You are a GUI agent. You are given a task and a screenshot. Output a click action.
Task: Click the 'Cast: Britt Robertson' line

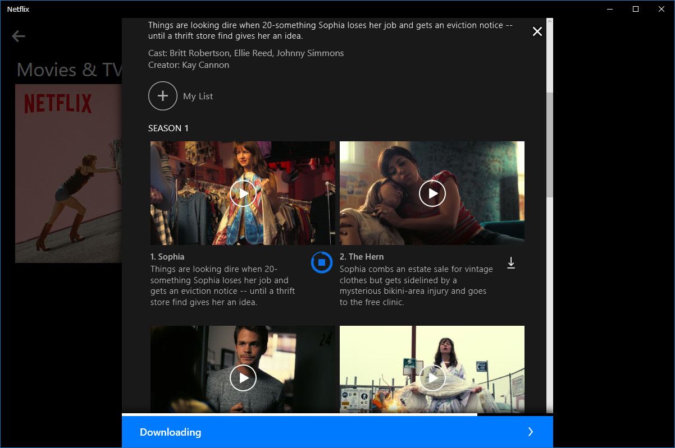[x=246, y=53]
